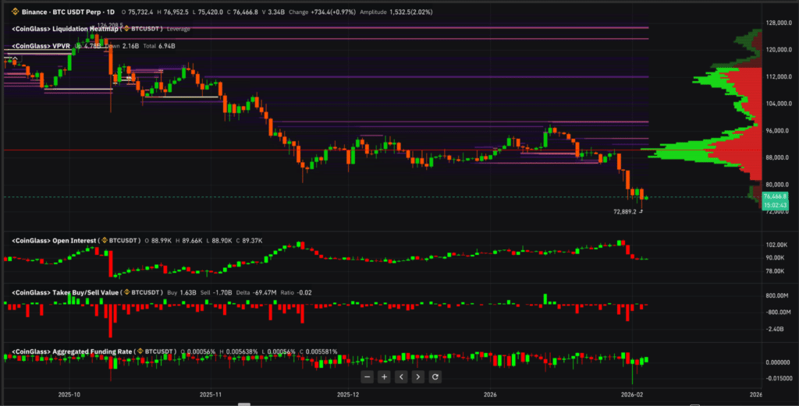Select the Binance BTC USDT Perp 1D title
799x406 pixels.
(68, 12)
